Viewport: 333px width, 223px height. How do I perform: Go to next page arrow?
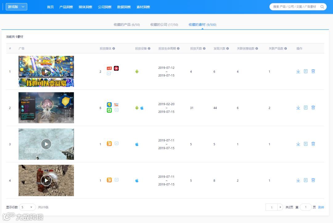pyautogui.click(x=280, y=207)
